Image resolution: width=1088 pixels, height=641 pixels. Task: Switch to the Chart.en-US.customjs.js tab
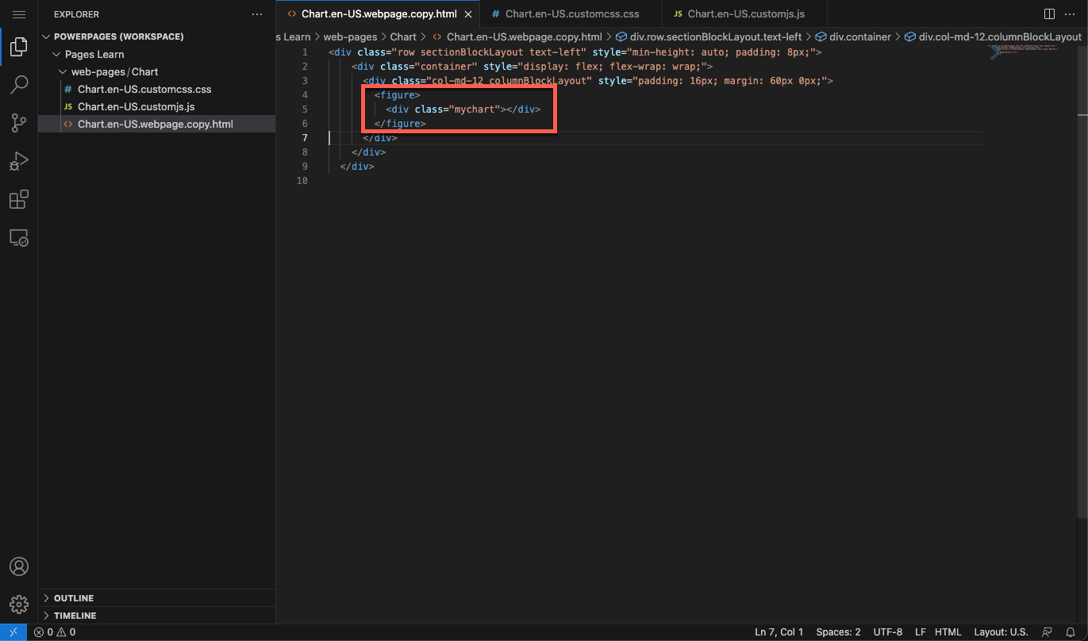point(746,14)
